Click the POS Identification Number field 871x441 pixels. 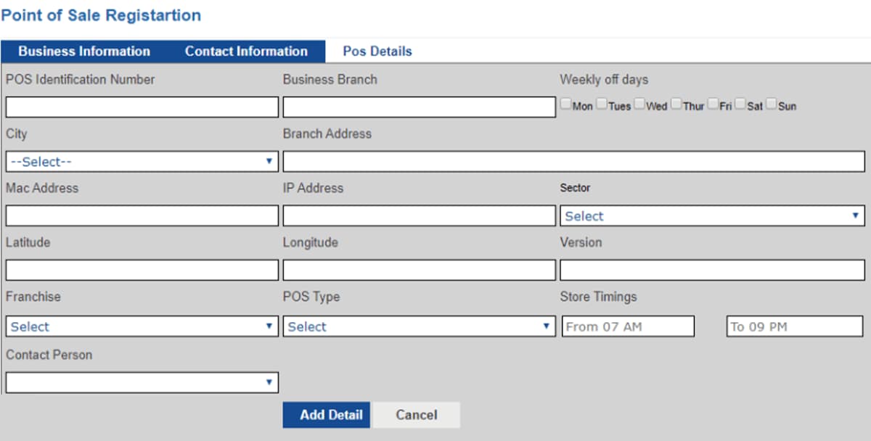tap(142, 107)
